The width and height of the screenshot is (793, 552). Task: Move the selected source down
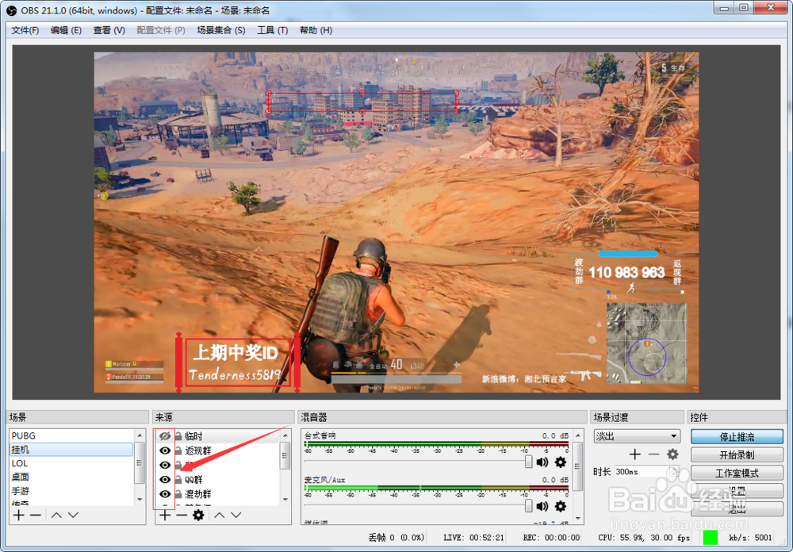[236, 515]
